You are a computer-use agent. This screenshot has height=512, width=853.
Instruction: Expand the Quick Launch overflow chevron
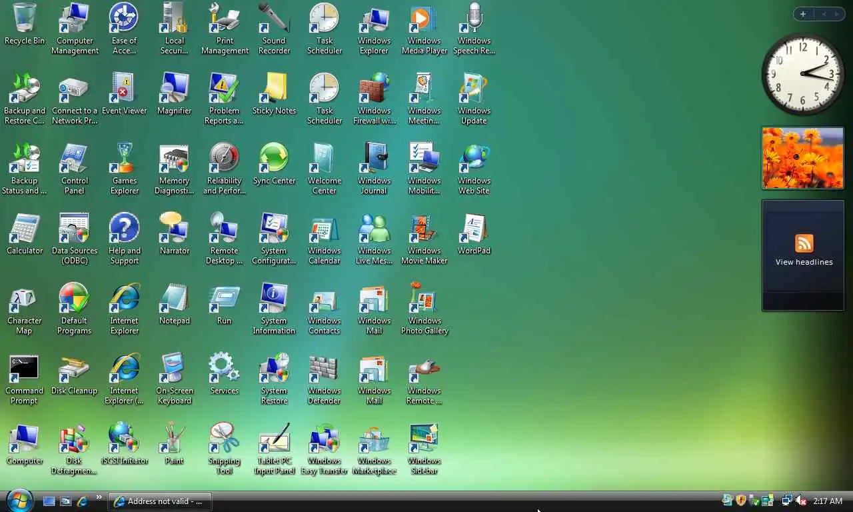pos(99,497)
